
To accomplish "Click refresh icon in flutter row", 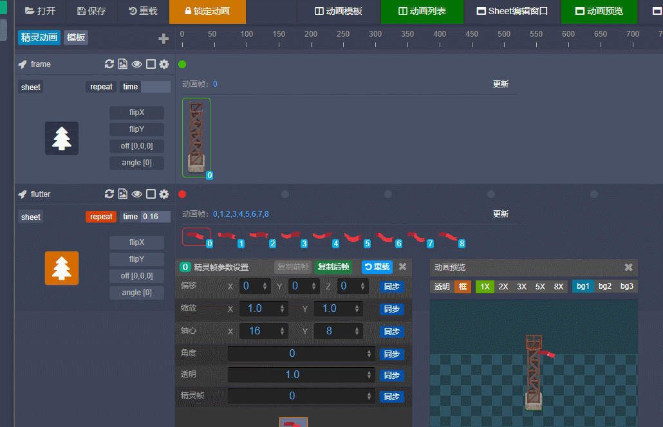I will [109, 194].
